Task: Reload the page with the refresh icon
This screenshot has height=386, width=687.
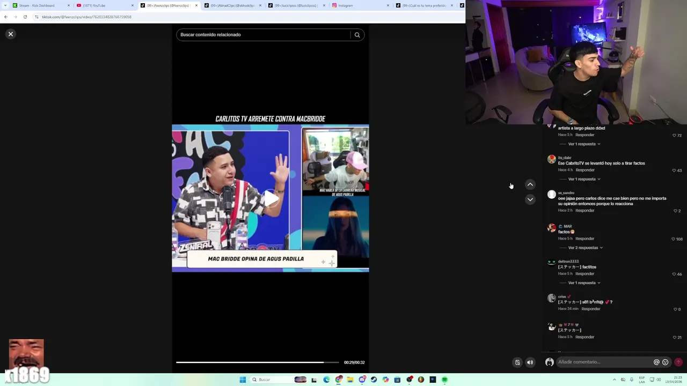Action: tap(25, 17)
